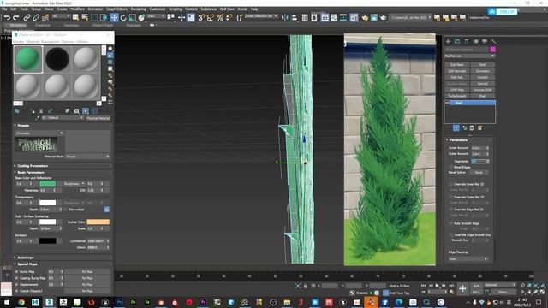Open the Modifier List dropdown
This screenshot has width=548, height=308.
(x=470, y=56)
